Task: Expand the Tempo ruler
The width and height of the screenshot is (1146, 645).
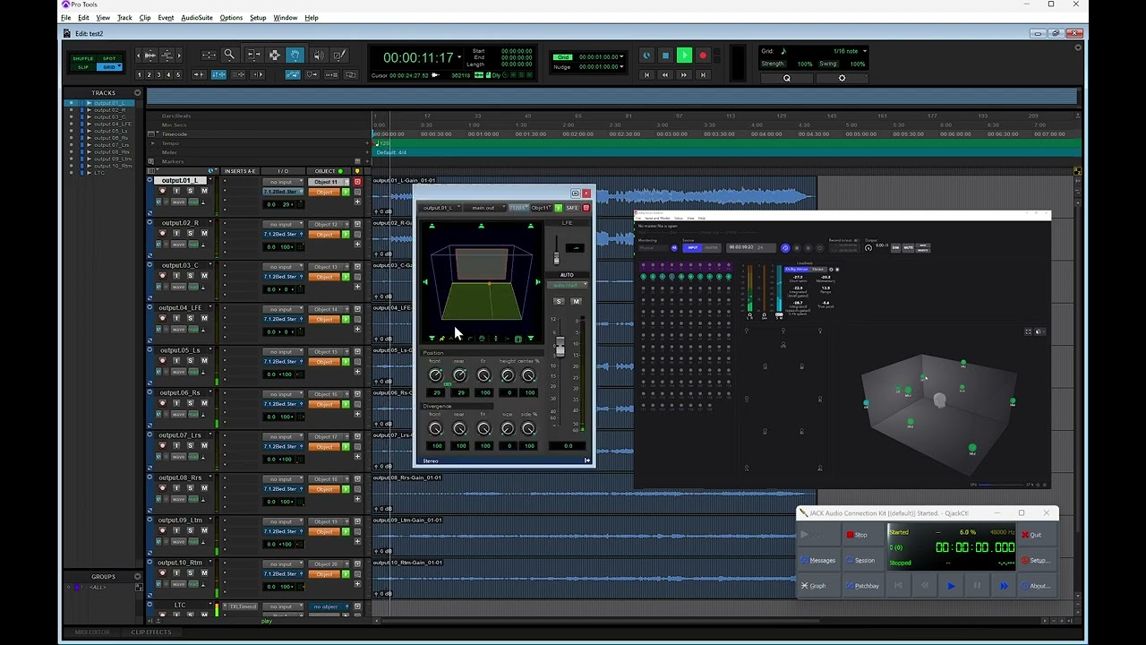Action: click(153, 143)
